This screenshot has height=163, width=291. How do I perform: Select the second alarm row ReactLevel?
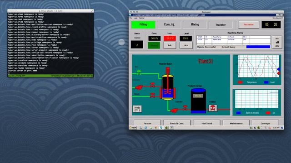pos(233,39)
